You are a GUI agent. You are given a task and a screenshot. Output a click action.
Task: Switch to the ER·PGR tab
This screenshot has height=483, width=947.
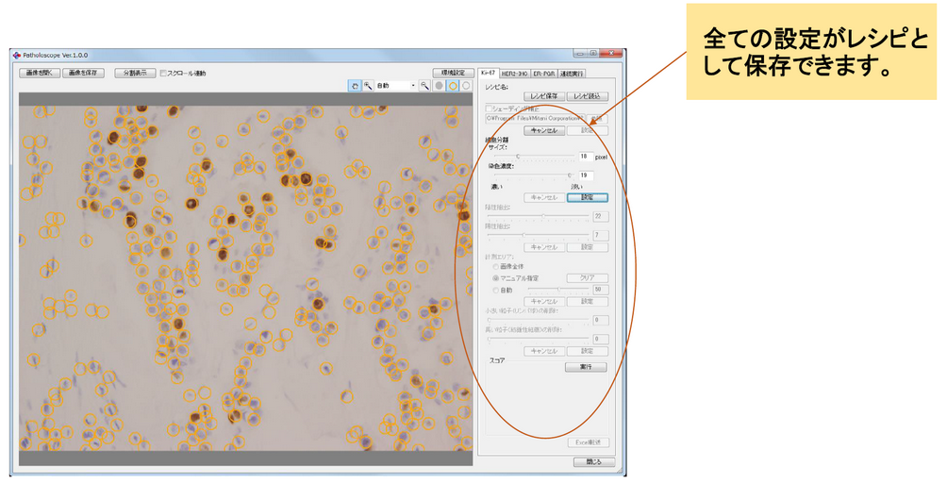(x=543, y=74)
